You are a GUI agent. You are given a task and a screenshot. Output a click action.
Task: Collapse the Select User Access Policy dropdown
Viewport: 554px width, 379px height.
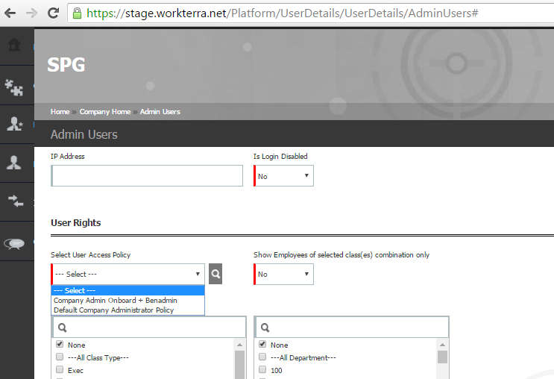point(128,274)
